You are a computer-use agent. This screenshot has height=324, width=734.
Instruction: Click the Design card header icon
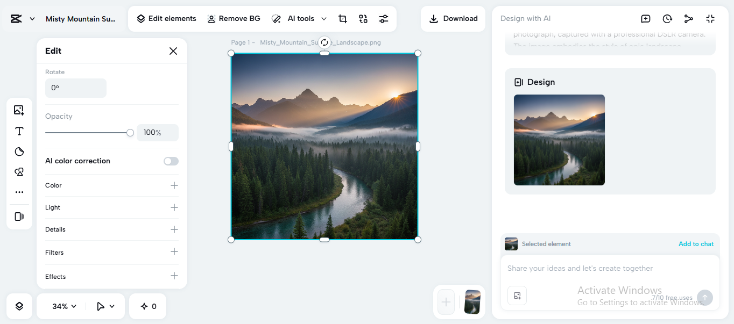(x=519, y=82)
